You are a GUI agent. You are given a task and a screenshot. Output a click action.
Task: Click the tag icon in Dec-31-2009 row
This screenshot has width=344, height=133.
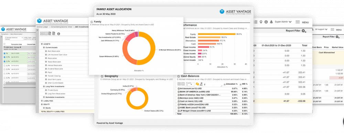pyautogui.click(x=7, y=53)
